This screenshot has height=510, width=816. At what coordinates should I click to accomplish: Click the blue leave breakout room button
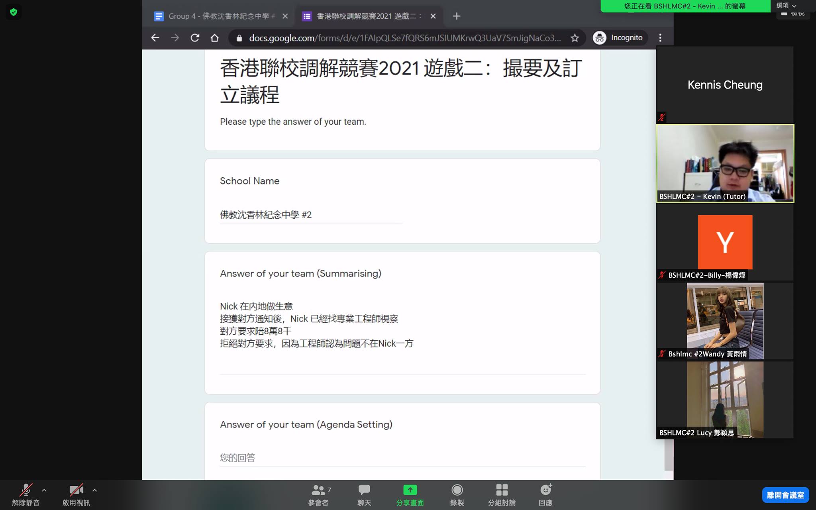pos(785,495)
